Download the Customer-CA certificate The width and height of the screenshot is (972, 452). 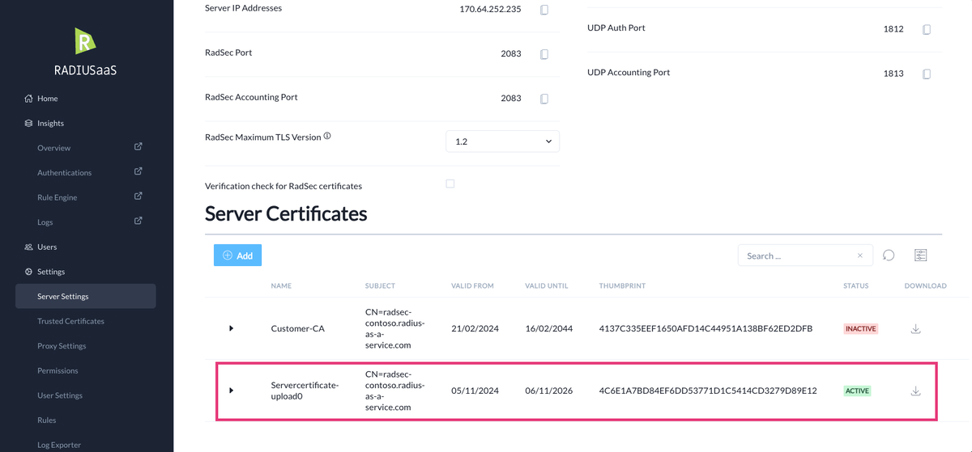pyautogui.click(x=916, y=329)
